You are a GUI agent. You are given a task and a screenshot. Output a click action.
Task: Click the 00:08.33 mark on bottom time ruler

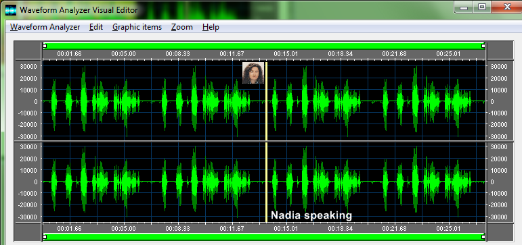point(178,229)
